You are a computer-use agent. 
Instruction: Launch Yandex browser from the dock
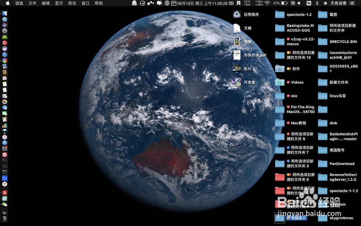coord(5,184)
